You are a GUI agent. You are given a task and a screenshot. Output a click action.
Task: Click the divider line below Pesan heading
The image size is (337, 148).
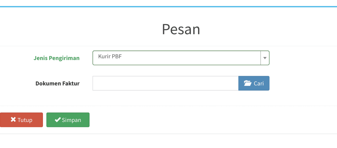tap(168, 46)
